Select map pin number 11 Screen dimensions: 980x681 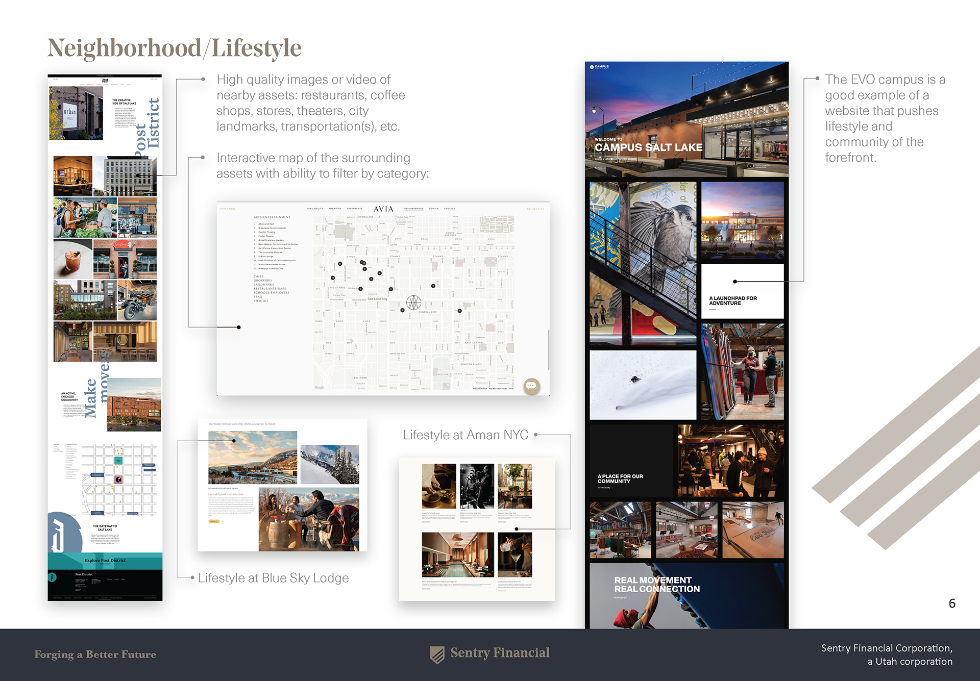click(x=340, y=264)
